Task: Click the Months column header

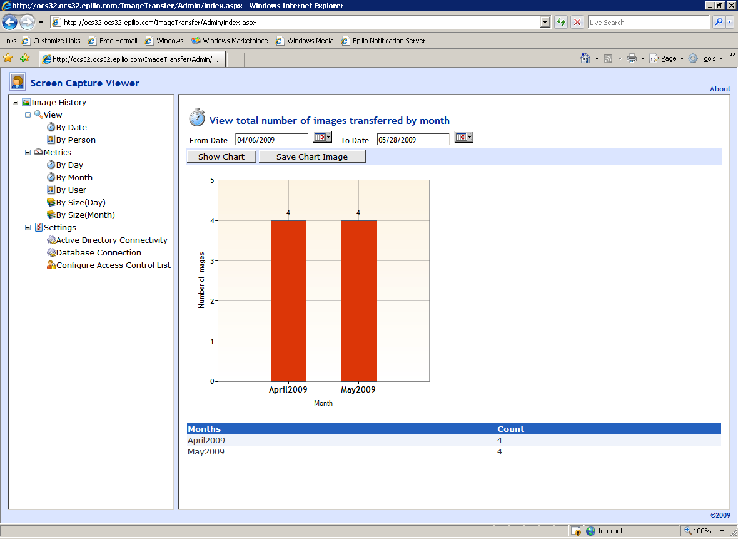Action: [x=205, y=429]
